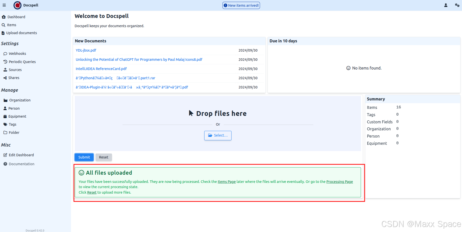Screen dimensions: 462x232
Task: Click the Organization row in Summary
Action: coord(383,129)
